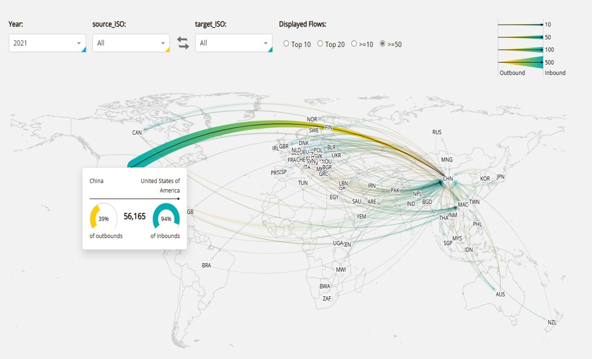Click the JPN country marker

(500, 177)
